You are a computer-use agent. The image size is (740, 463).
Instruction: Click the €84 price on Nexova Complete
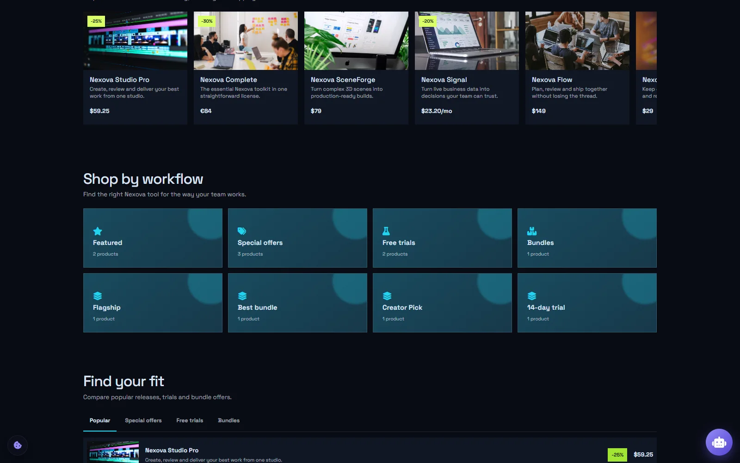point(206,111)
